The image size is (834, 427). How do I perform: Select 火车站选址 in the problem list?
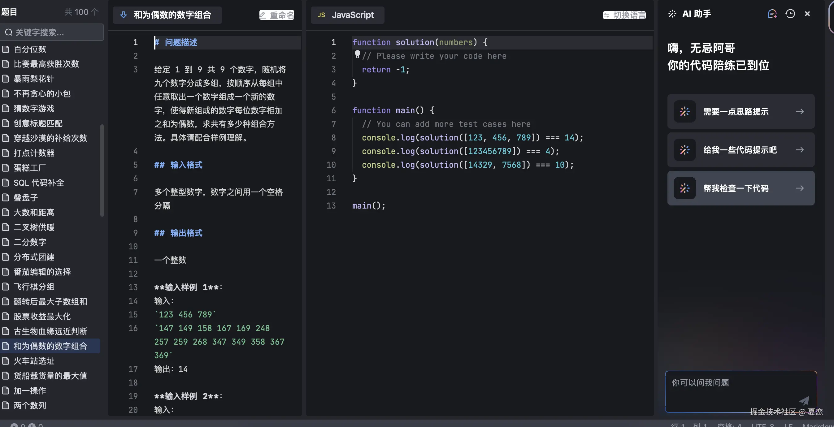[x=34, y=361]
